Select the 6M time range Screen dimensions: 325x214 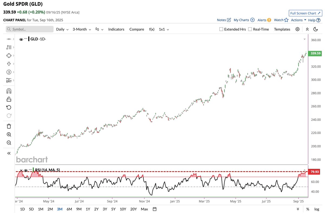pyautogui.click(x=69, y=209)
